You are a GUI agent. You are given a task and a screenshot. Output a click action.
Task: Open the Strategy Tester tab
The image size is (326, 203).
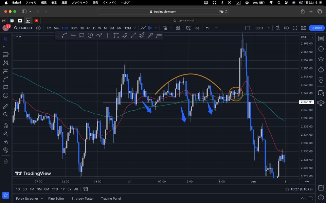coord(83,199)
